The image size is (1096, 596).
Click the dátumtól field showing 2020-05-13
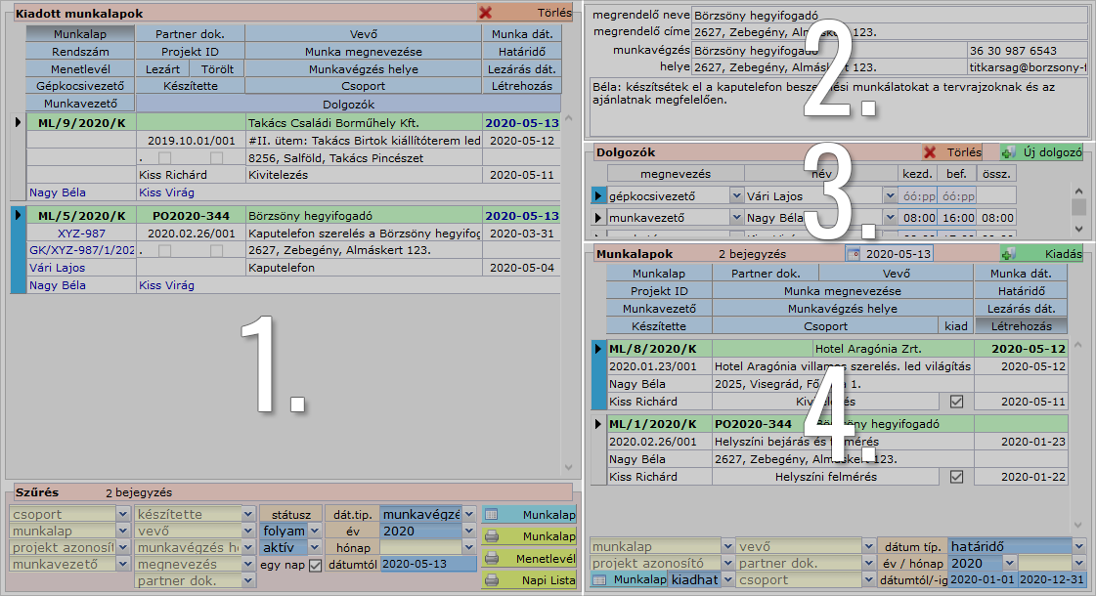pos(427,564)
